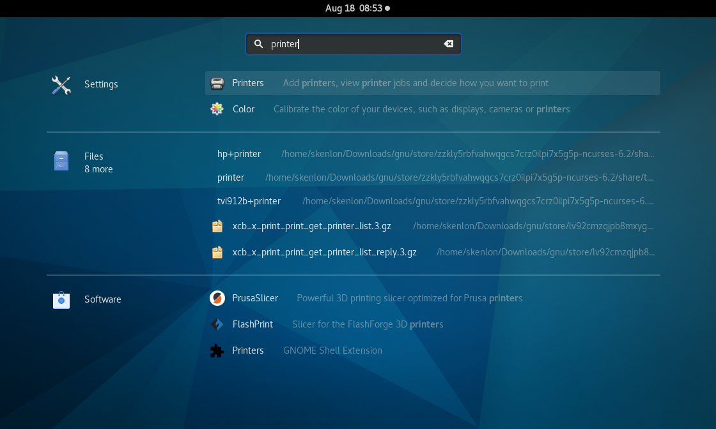Open the clock and date menu
This screenshot has height=429, width=716.
(x=357, y=8)
